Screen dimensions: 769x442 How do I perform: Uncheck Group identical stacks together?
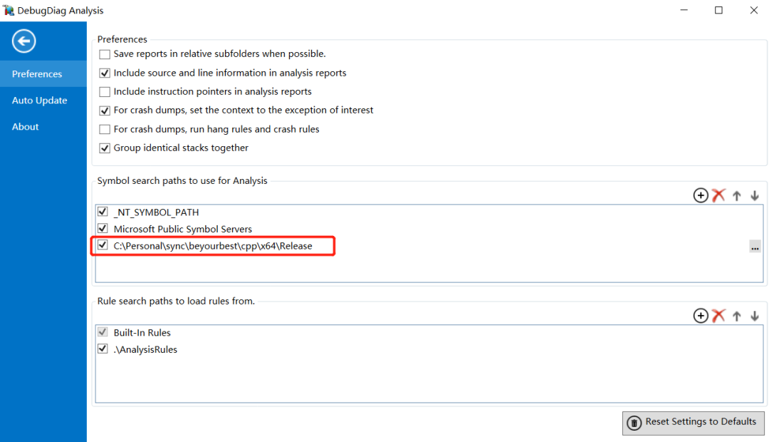(105, 148)
